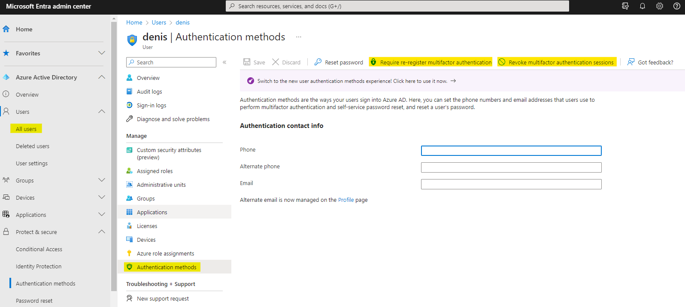The height and width of the screenshot is (307, 685).
Task: Expand the Favorites section chevron
Action: point(102,53)
